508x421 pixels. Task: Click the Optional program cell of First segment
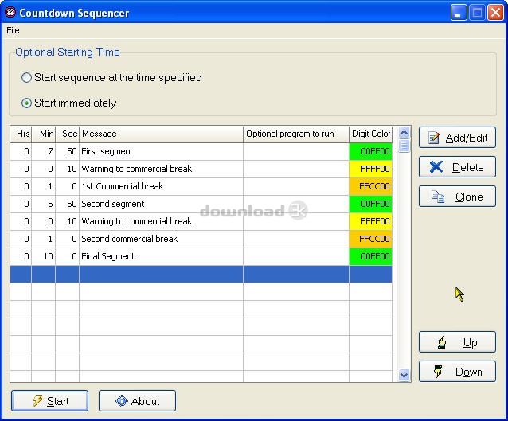click(296, 151)
